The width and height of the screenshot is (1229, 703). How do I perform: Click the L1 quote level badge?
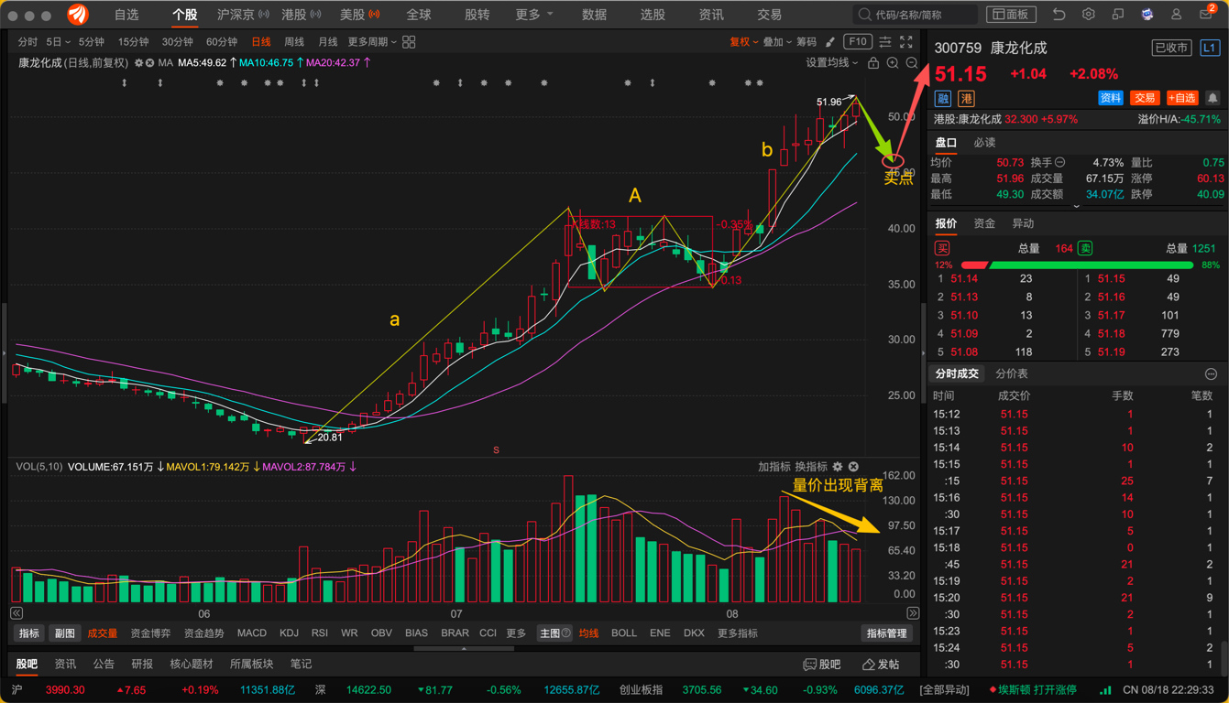(1210, 48)
